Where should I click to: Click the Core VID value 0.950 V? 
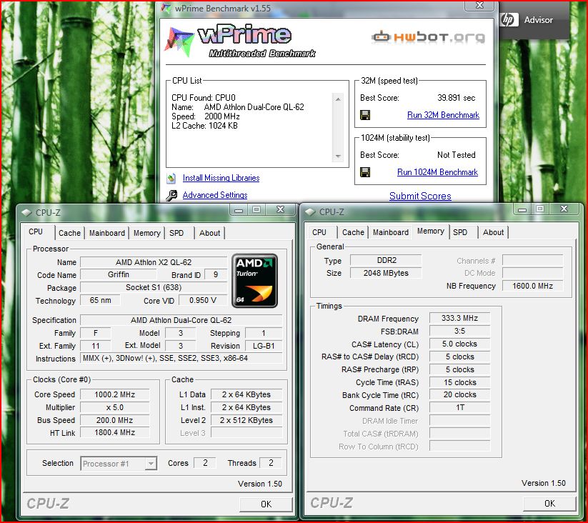[x=202, y=300]
